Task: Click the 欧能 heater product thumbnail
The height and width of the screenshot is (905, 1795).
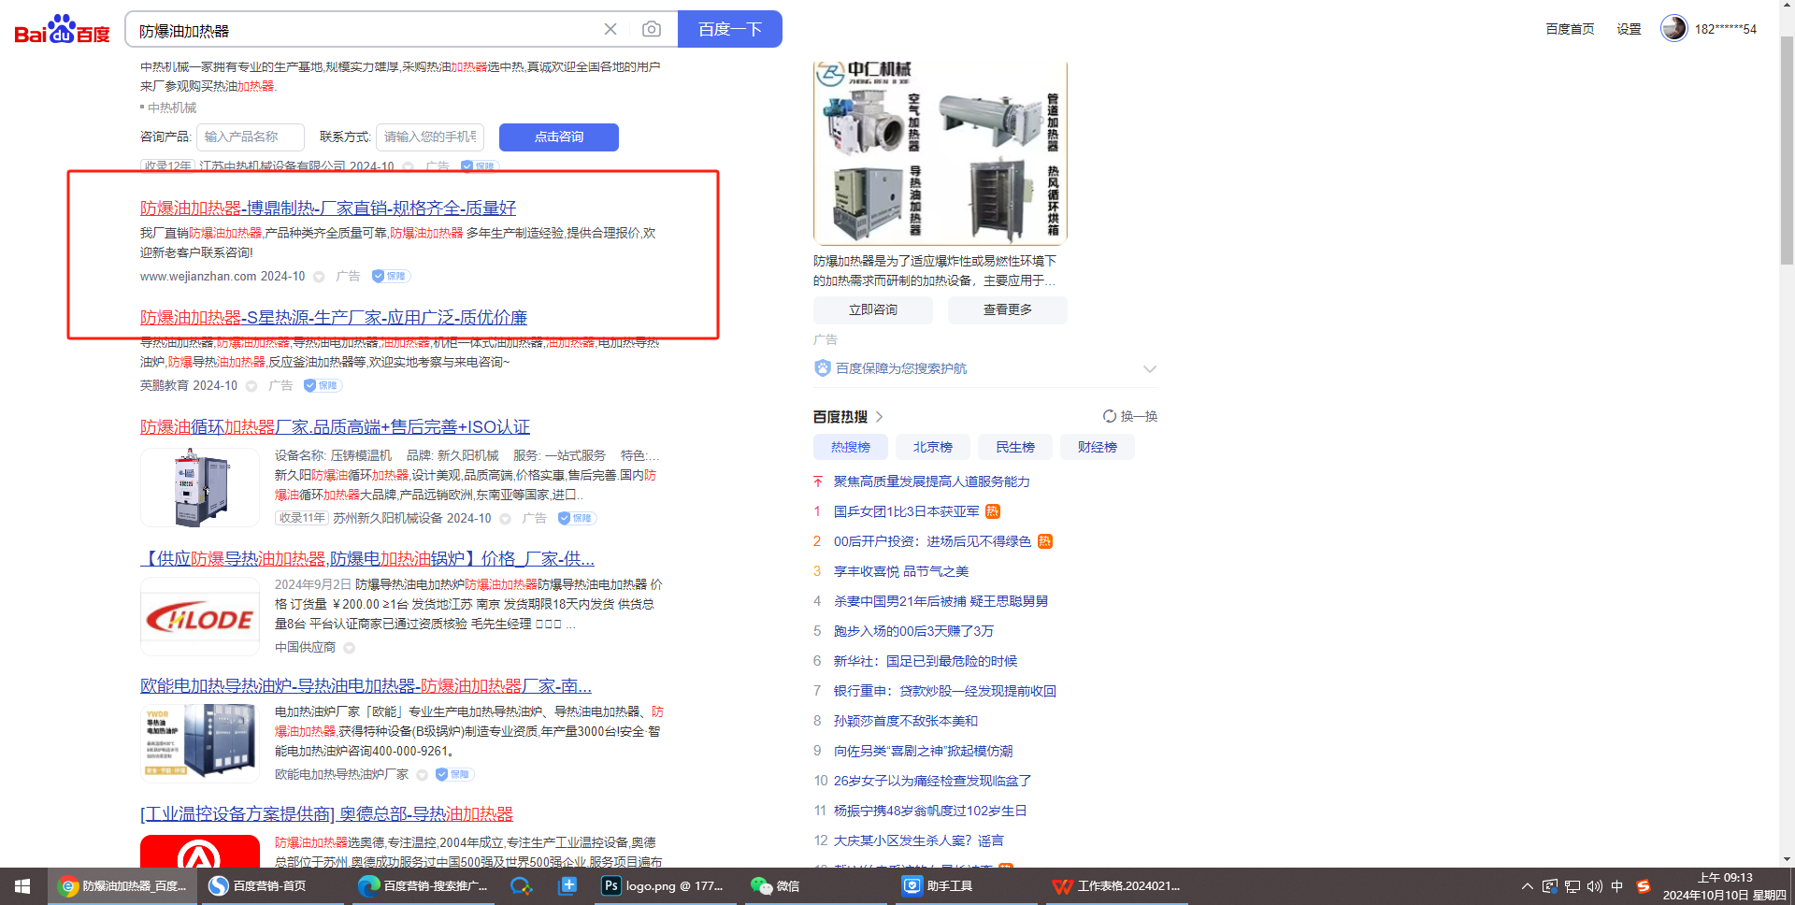Action: [200, 743]
